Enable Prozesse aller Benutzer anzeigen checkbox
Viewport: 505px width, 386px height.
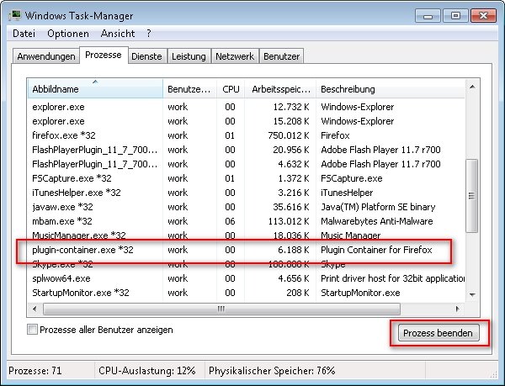[32, 330]
